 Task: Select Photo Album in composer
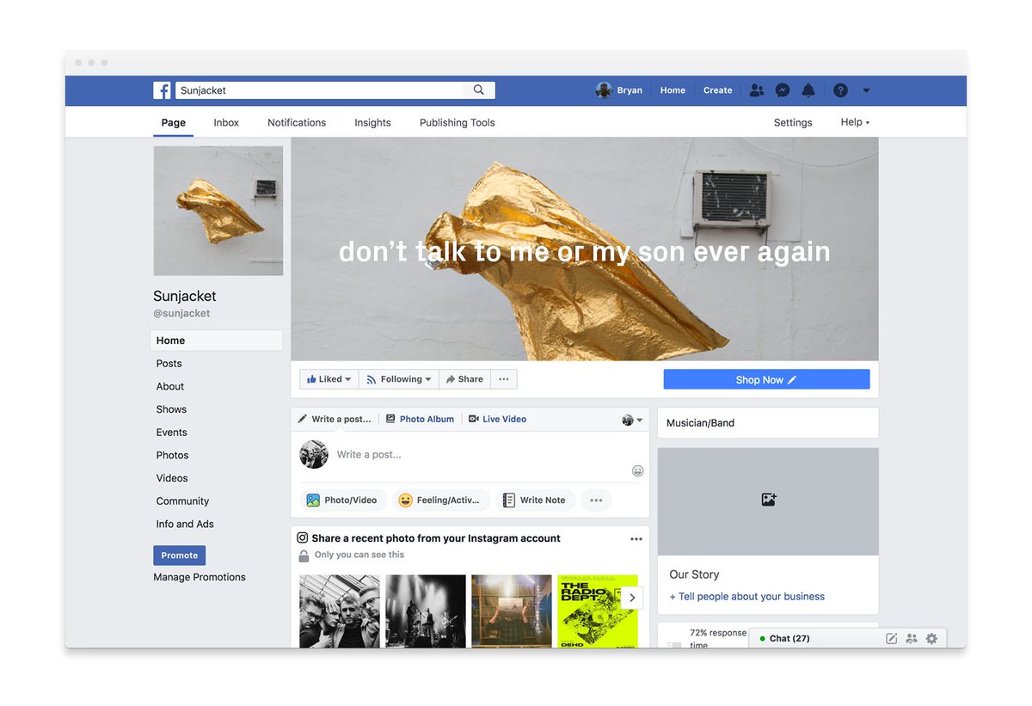click(420, 420)
